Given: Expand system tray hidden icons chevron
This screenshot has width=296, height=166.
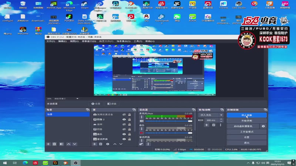Looking at the screenshot, I should 248,163.
